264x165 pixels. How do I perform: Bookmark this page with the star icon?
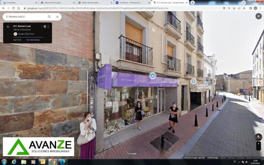pyautogui.click(x=244, y=8)
